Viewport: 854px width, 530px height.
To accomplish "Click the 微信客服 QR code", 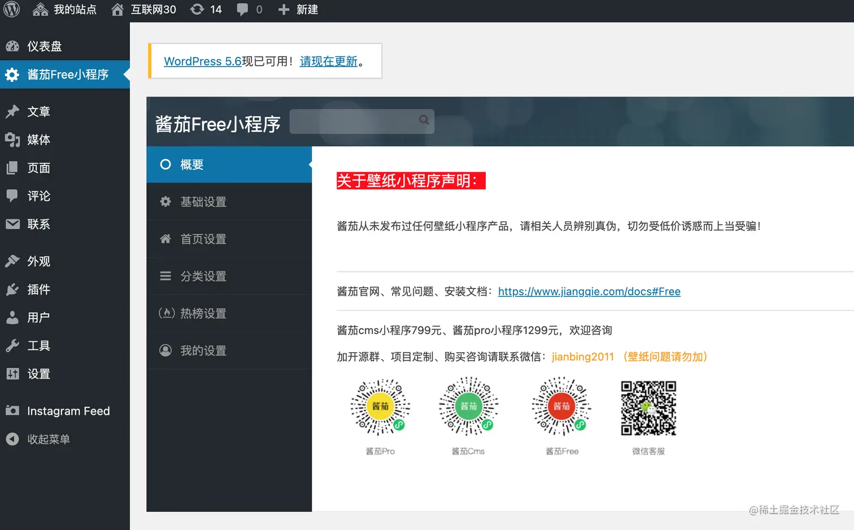I will click(648, 408).
